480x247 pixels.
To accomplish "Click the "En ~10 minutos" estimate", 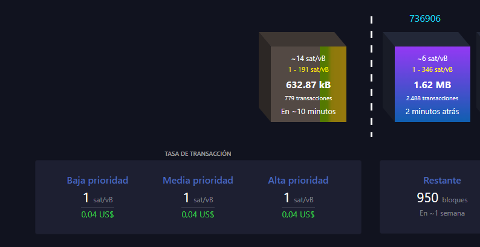I will [x=308, y=112].
